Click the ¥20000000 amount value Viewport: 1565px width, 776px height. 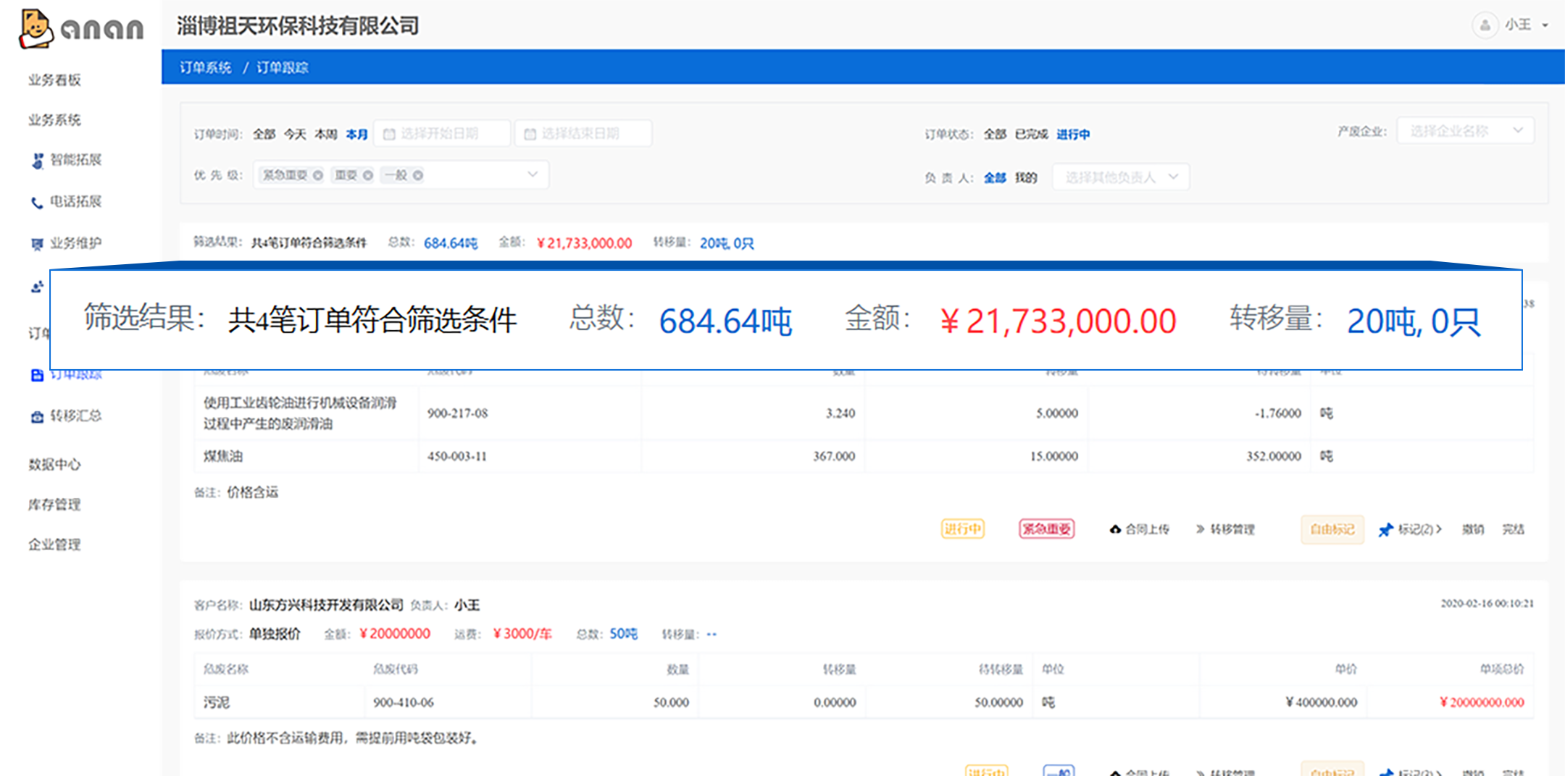click(395, 634)
